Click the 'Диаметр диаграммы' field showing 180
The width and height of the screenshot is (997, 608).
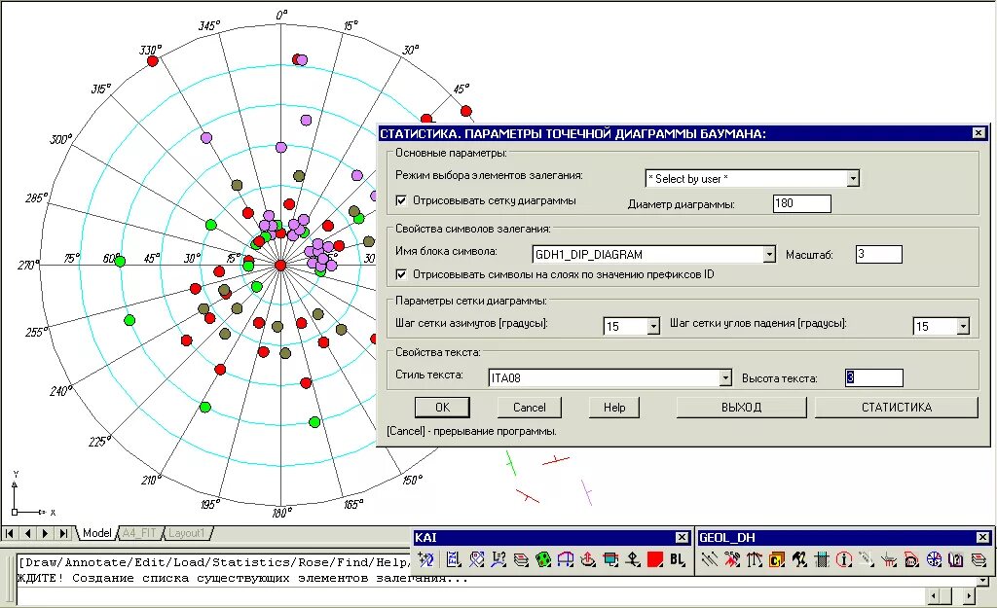tap(802, 203)
